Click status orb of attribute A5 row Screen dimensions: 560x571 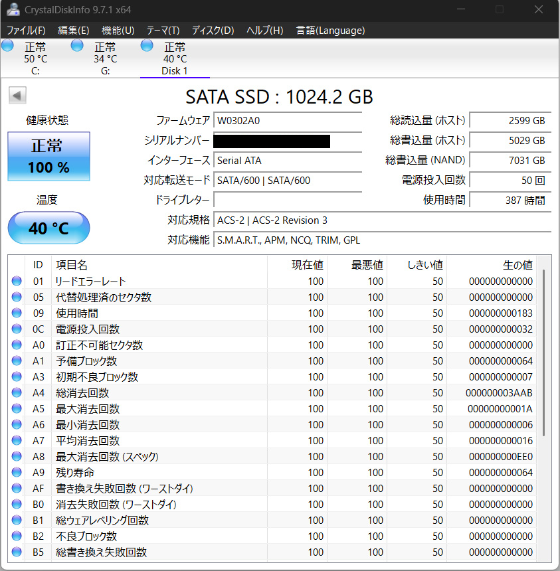(x=17, y=408)
